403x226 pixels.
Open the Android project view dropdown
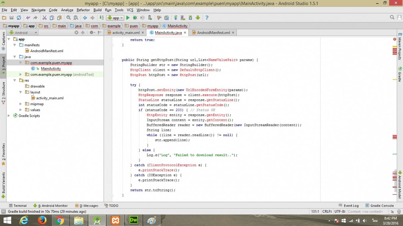[x=23, y=33]
